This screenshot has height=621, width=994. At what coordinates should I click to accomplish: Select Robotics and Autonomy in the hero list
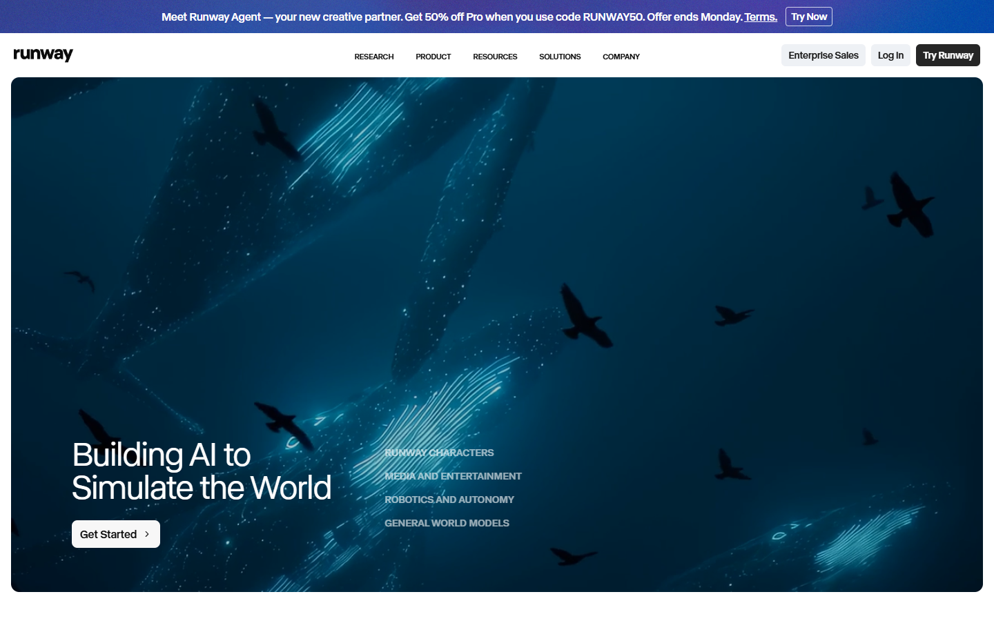point(449,500)
